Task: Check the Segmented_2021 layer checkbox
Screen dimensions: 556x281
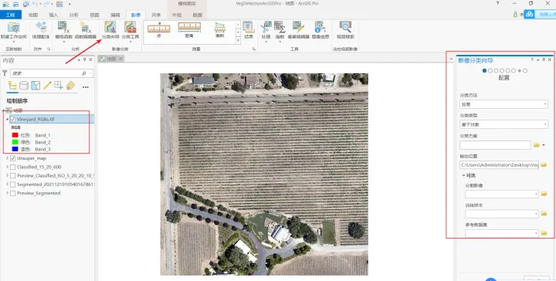Action: [13, 185]
